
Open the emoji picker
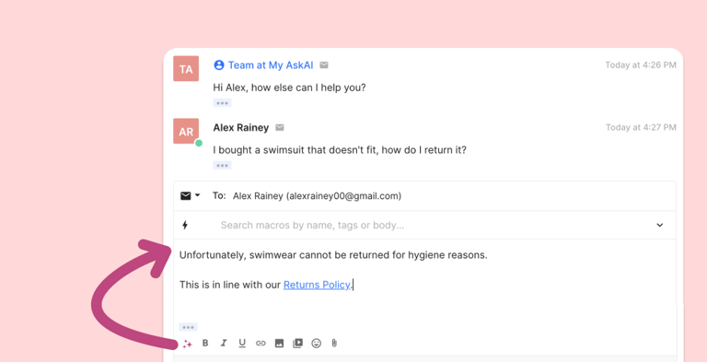(x=317, y=344)
